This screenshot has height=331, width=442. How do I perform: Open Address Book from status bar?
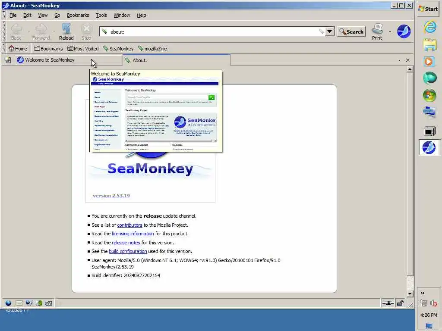pyautogui.click(x=39, y=303)
